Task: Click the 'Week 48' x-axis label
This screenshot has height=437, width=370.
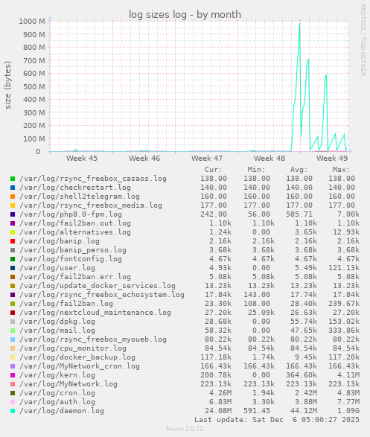Action: [x=269, y=159]
